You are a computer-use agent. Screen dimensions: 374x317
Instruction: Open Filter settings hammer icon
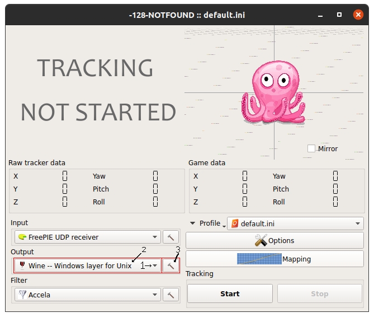[171, 294]
